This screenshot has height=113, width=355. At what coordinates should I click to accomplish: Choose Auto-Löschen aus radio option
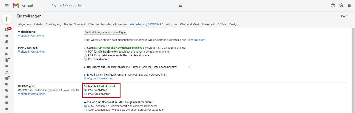[85, 110]
